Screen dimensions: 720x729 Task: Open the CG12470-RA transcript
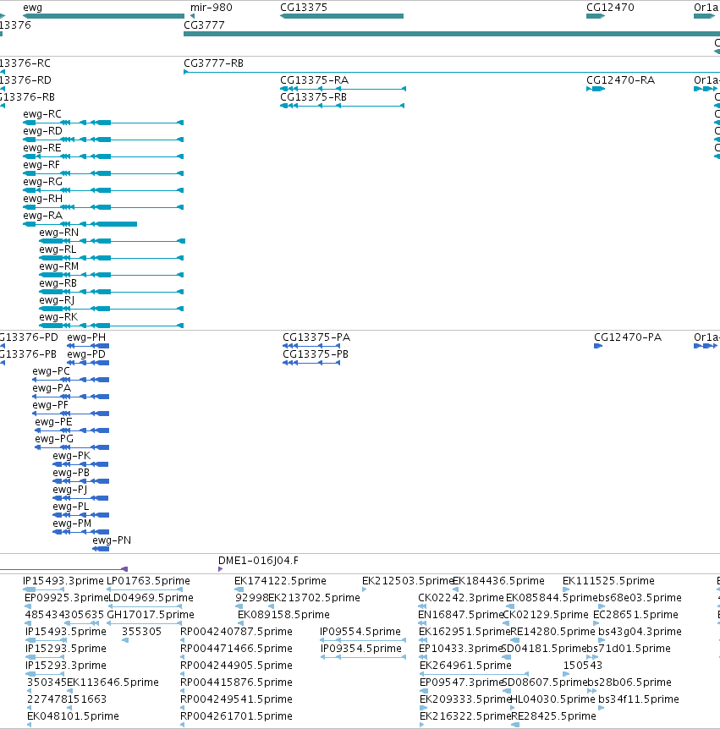pos(596,89)
